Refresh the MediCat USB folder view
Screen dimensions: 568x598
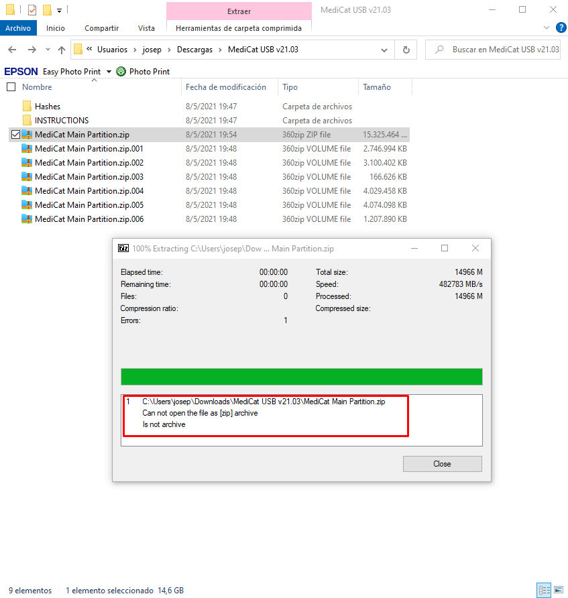pos(406,50)
